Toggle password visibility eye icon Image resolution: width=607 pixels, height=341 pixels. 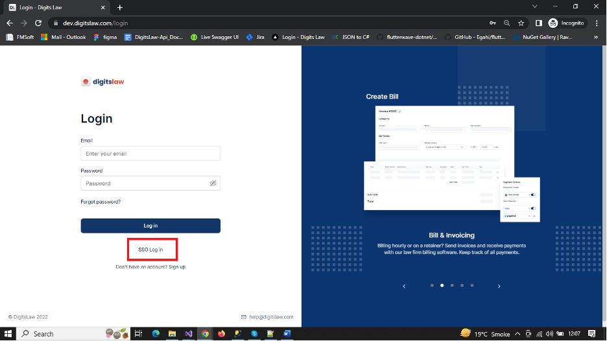pyautogui.click(x=212, y=183)
